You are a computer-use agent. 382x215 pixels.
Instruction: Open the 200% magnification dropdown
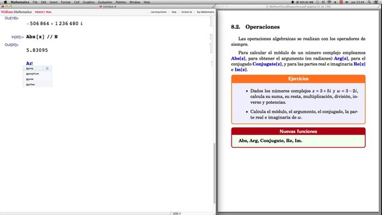(176, 213)
